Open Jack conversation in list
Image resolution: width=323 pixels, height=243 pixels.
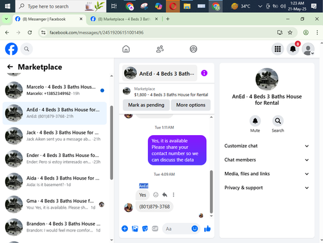tap(54, 136)
